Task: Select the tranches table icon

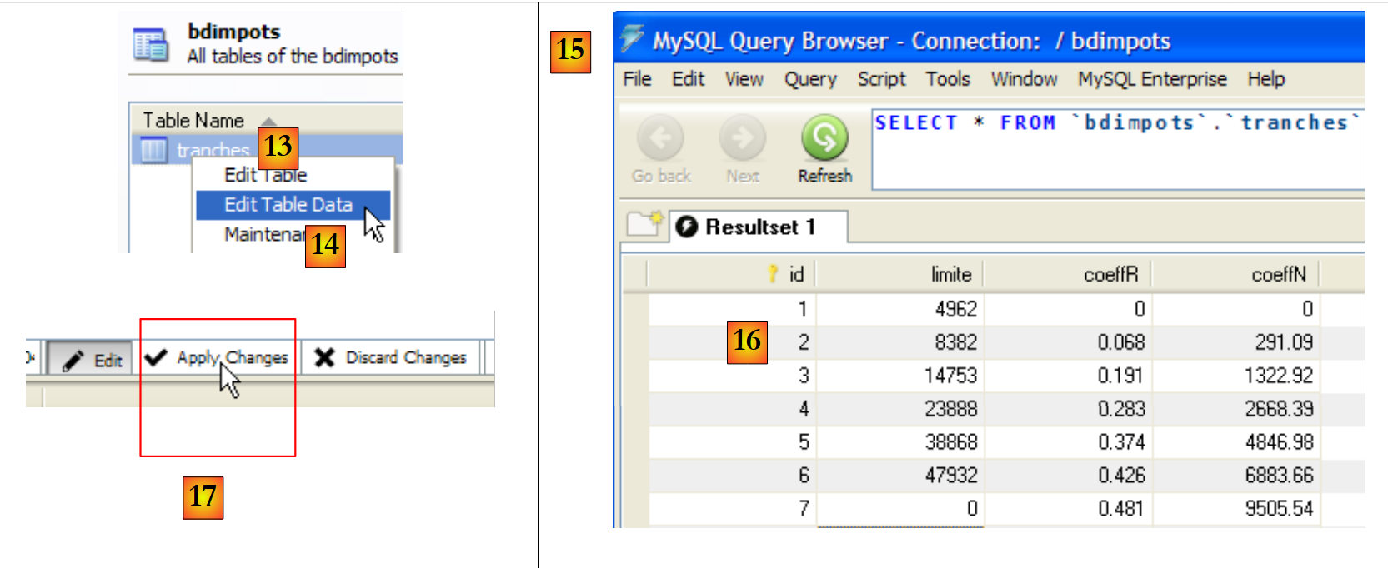Action: coord(153,151)
